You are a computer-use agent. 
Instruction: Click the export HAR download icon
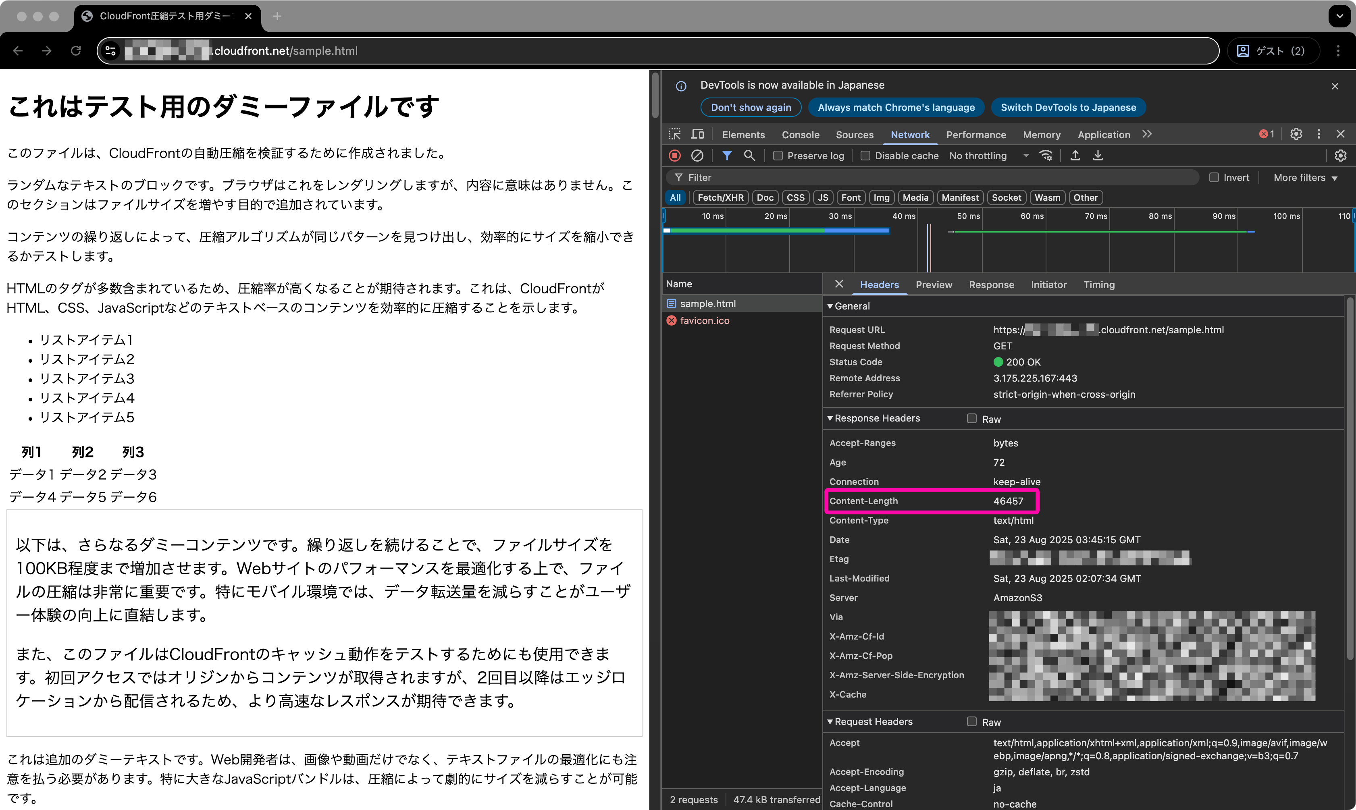pos(1098,156)
